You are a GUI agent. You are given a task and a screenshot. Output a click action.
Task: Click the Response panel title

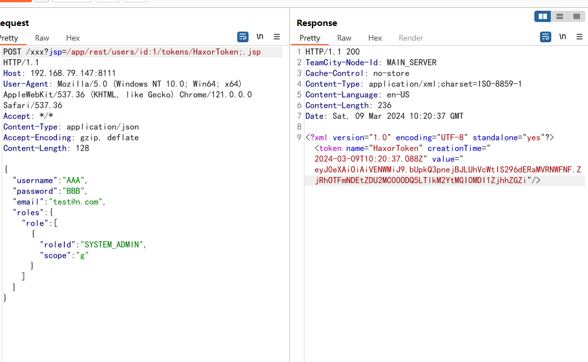click(x=317, y=23)
